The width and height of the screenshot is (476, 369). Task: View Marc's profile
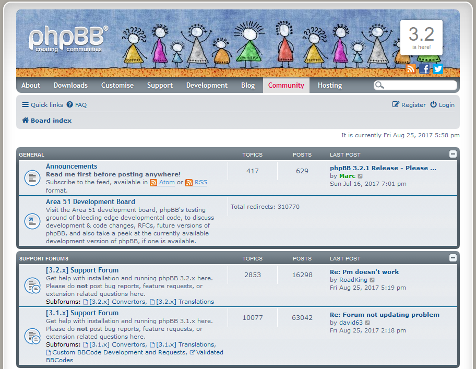pos(347,176)
